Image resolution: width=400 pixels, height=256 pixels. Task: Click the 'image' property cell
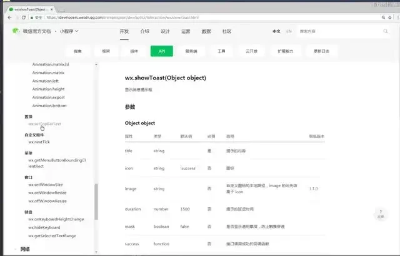pos(131,188)
